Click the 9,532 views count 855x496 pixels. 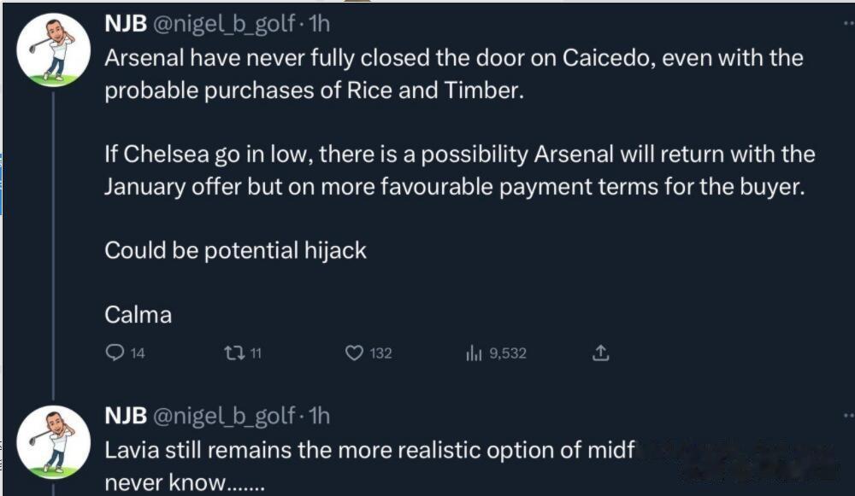[x=508, y=353]
